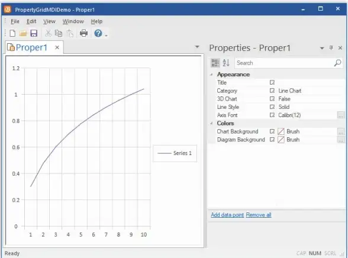Switch property grid to categorized view
The image size is (348, 258).
click(215, 63)
